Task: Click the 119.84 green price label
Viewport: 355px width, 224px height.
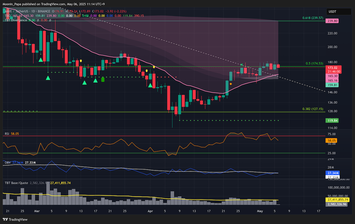Action: pos(332,121)
